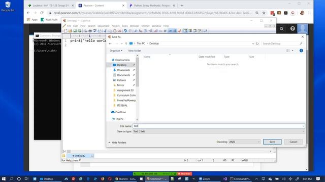This screenshot has width=325, height=182.
Task: Click Replace icon in EditPlus toolbar
Action: [141, 31]
